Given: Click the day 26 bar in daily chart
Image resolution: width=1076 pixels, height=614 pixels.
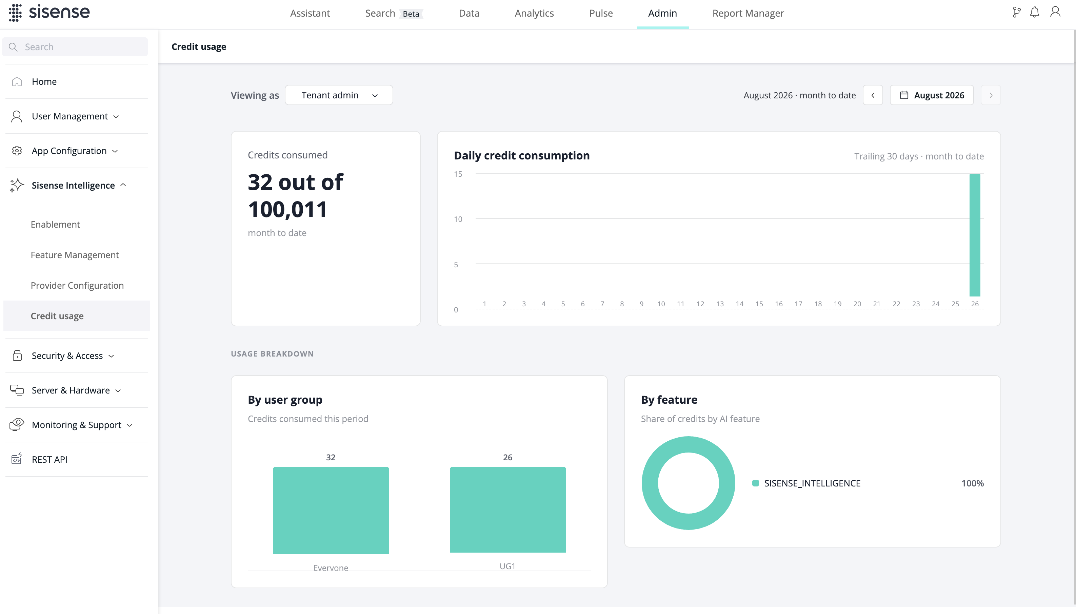Looking at the screenshot, I should [974, 235].
